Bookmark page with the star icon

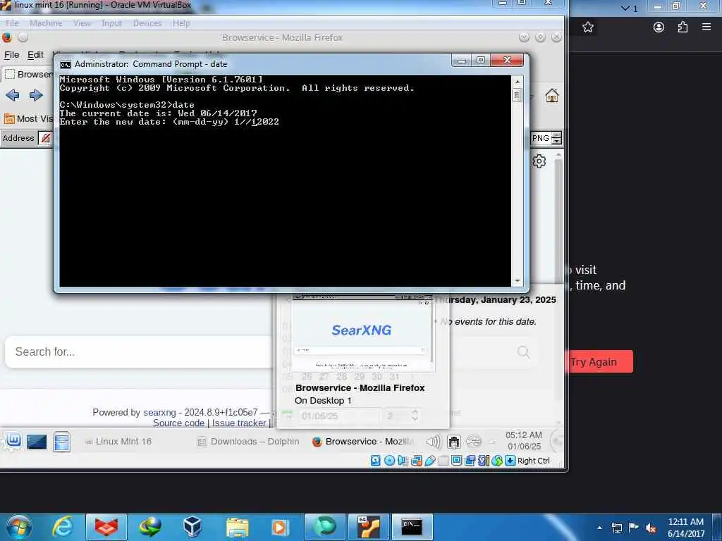588,27
